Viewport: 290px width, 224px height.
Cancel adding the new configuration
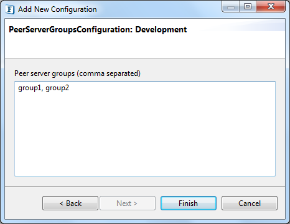coord(250,203)
